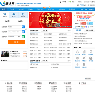The image size is (95, 95).
Task: Open 新闻中心 in navigation bar
Action: click(x=62, y=9)
